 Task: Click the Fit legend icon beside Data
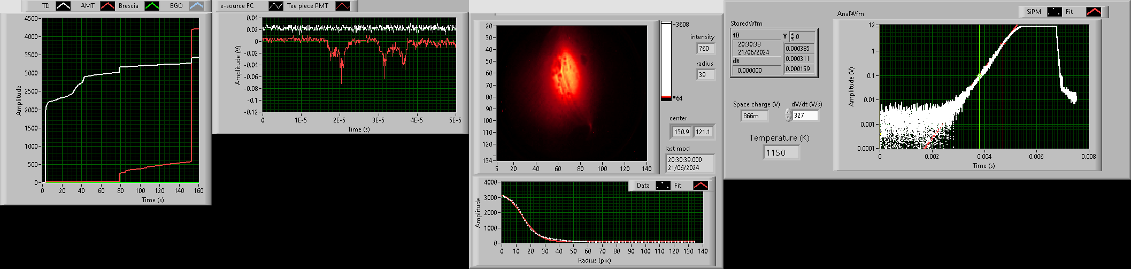[700, 186]
